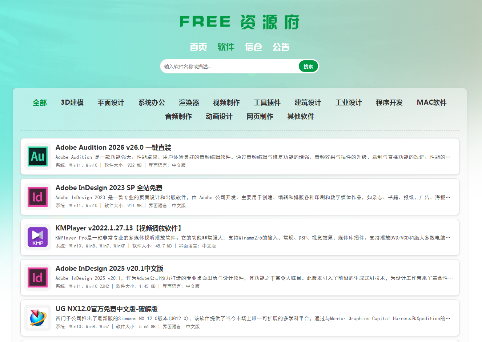Select the 动画设计 category tab
This screenshot has width=482, height=342.
point(219,116)
